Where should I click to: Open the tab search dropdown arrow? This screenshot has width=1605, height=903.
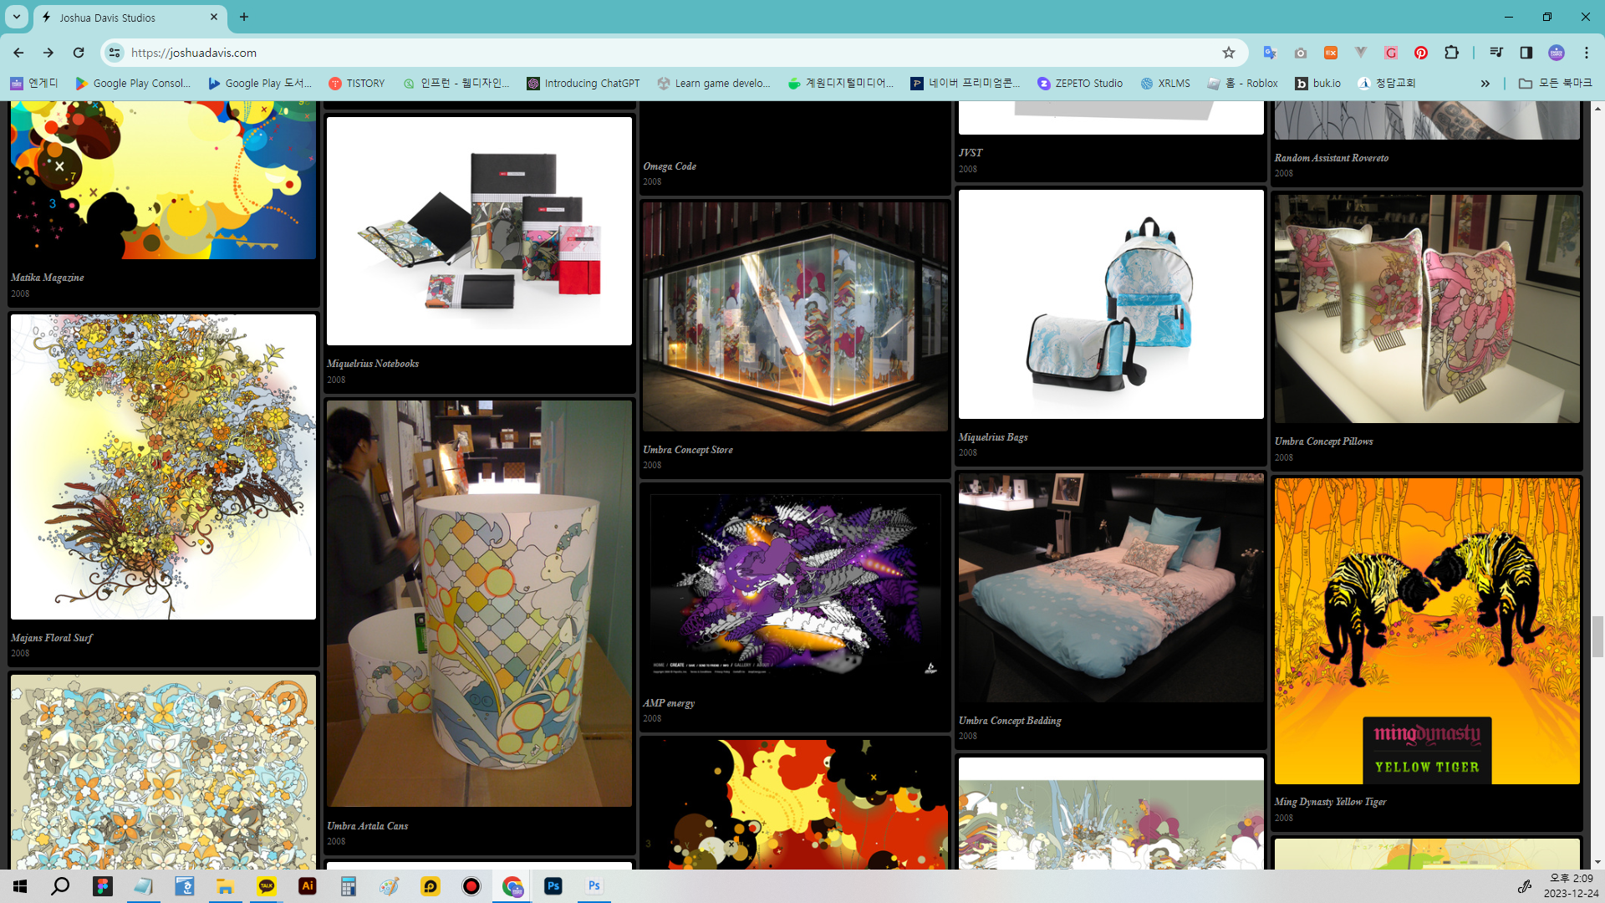(16, 17)
